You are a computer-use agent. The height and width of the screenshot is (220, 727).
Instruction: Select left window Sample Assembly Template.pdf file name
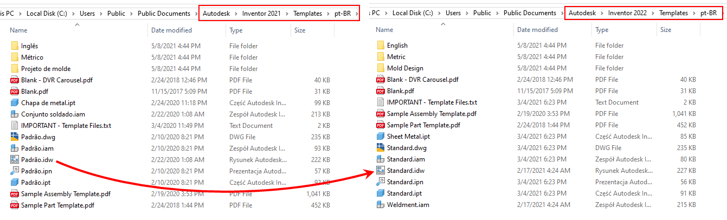(66, 194)
